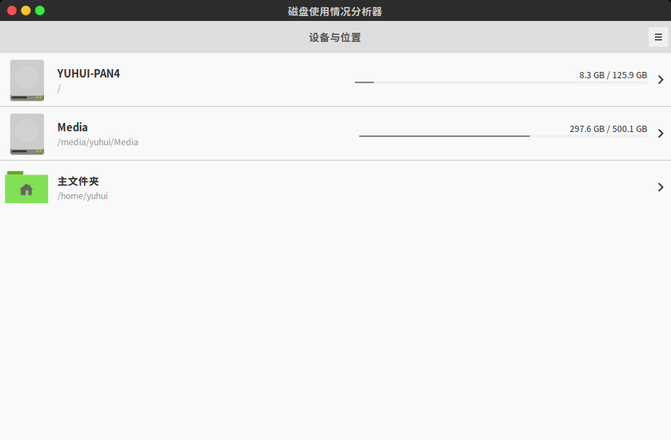Click the 磁盘使用情况分析器 window title

tap(335, 12)
